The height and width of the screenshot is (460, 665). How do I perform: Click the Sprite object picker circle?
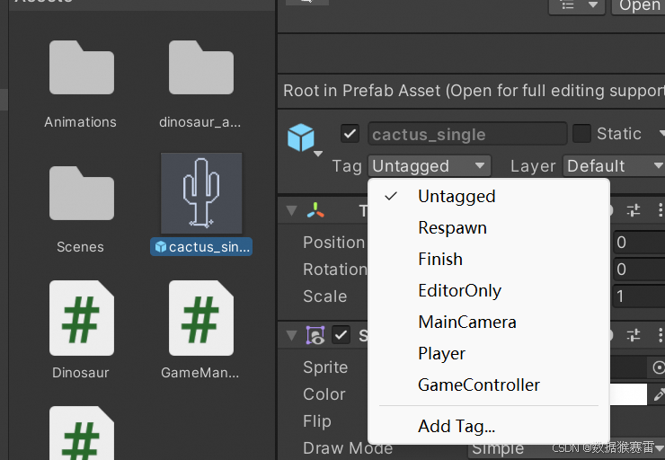click(658, 367)
